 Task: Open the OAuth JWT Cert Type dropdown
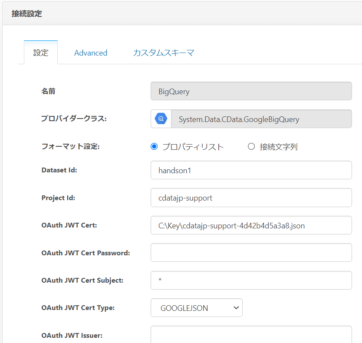point(197,308)
